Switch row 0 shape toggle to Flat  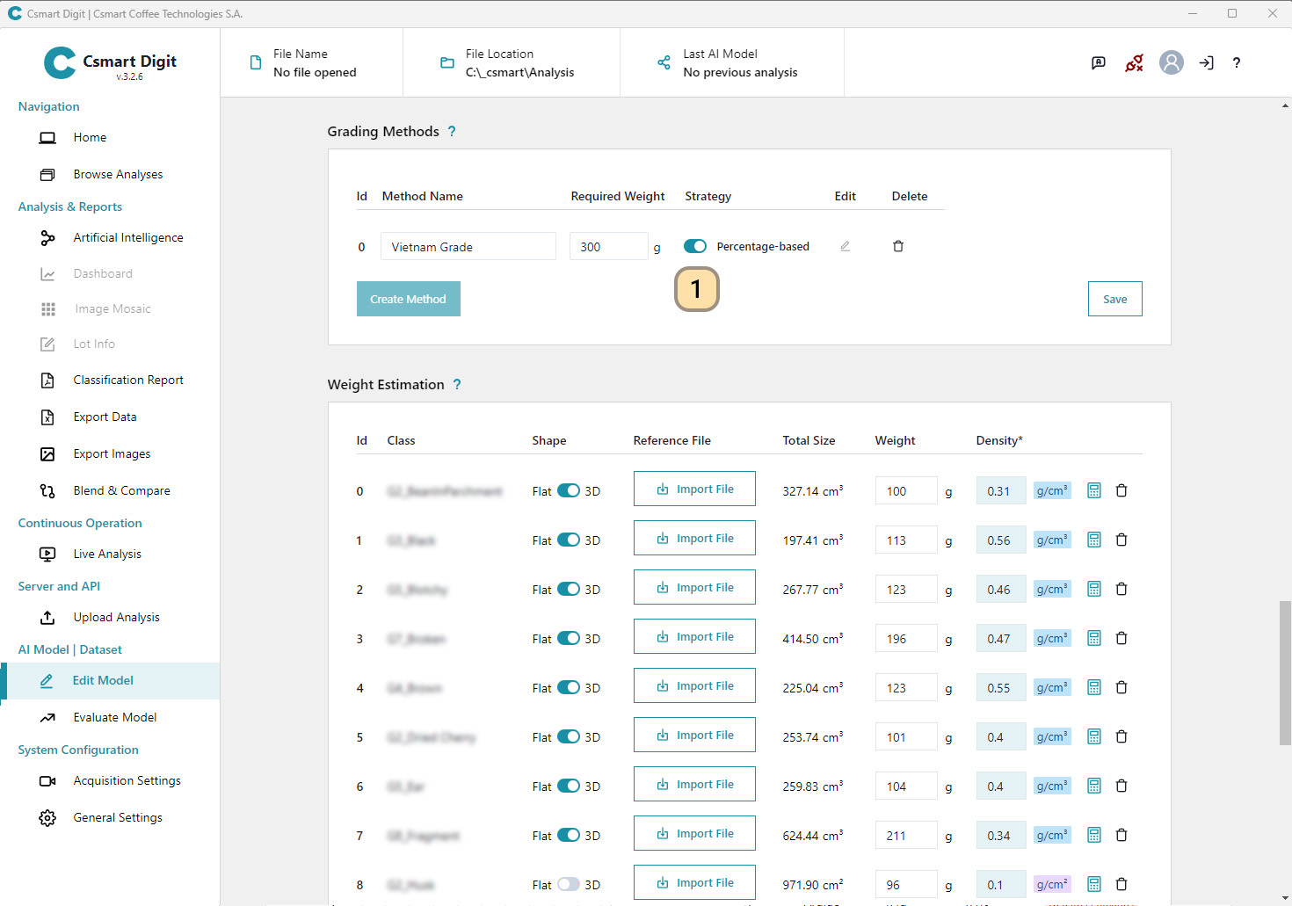click(569, 490)
